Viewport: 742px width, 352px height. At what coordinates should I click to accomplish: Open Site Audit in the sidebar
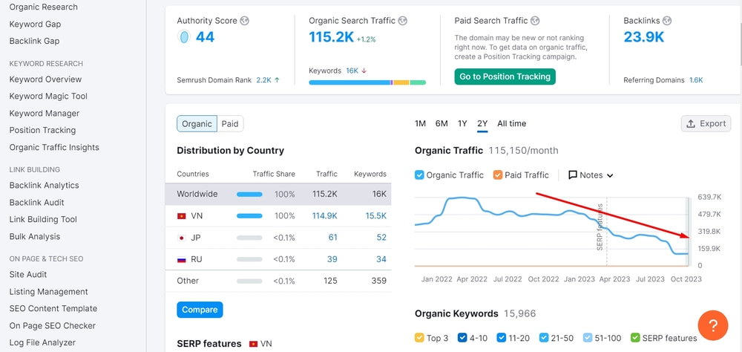click(x=28, y=275)
